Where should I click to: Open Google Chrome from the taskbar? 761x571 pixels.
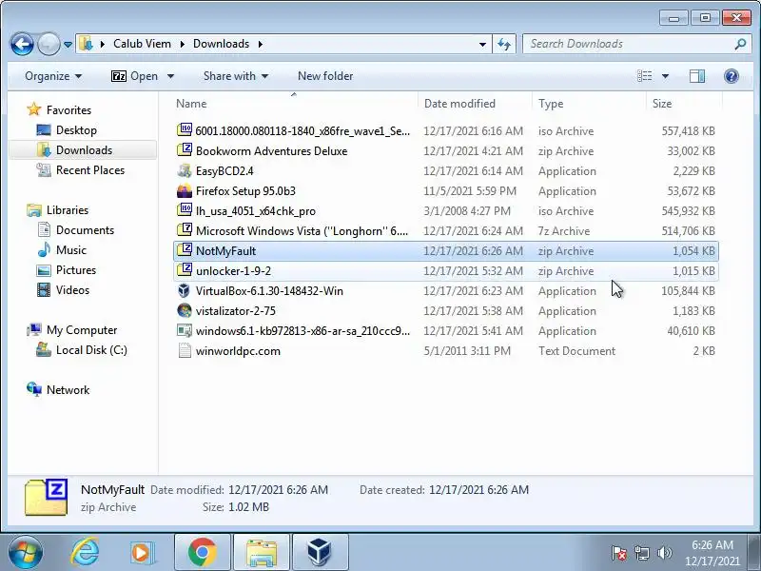coord(203,552)
